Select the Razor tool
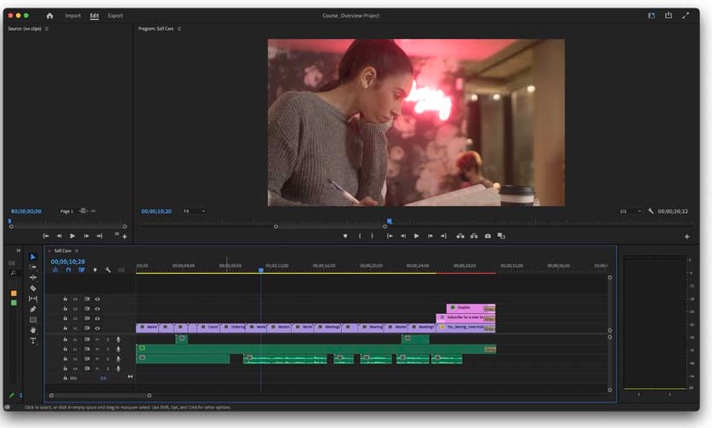712x428 pixels. (32, 288)
